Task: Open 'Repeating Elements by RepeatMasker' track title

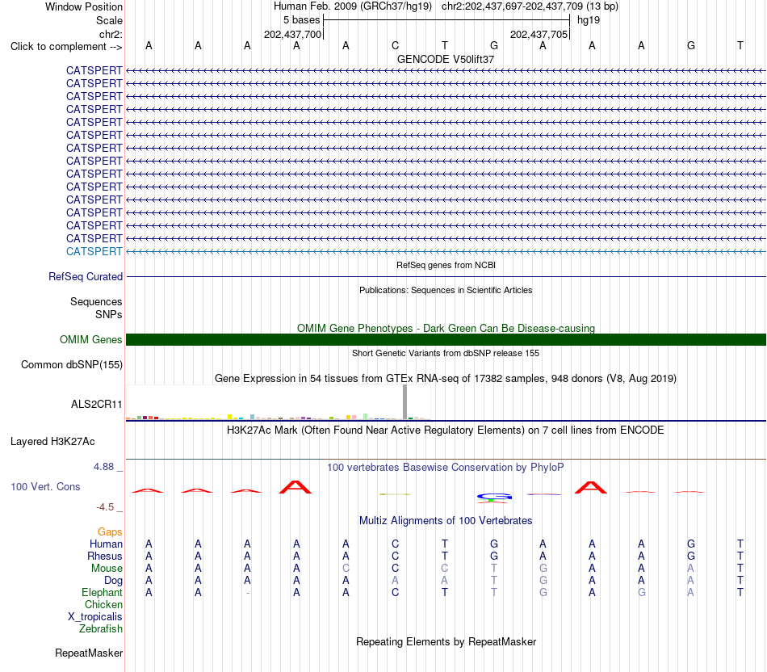Action: coord(446,642)
